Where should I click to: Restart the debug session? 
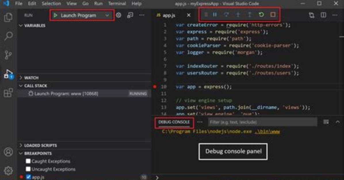[x=261, y=14]
